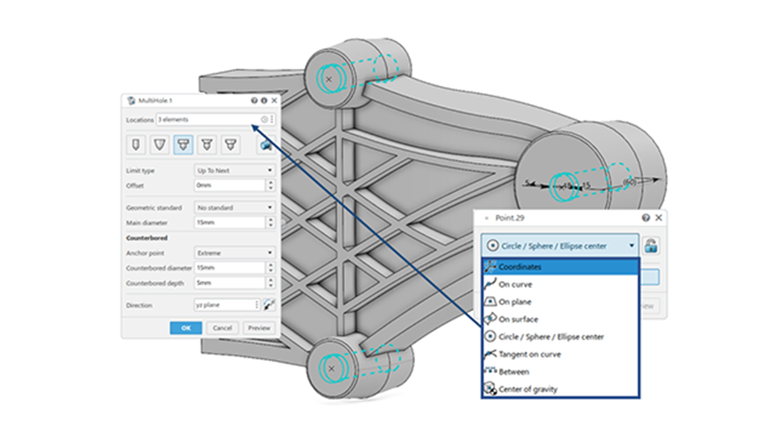Click the lock icon in Point.29 dialog
This screenshot has width=776, height=437.
tap(652, 246)
